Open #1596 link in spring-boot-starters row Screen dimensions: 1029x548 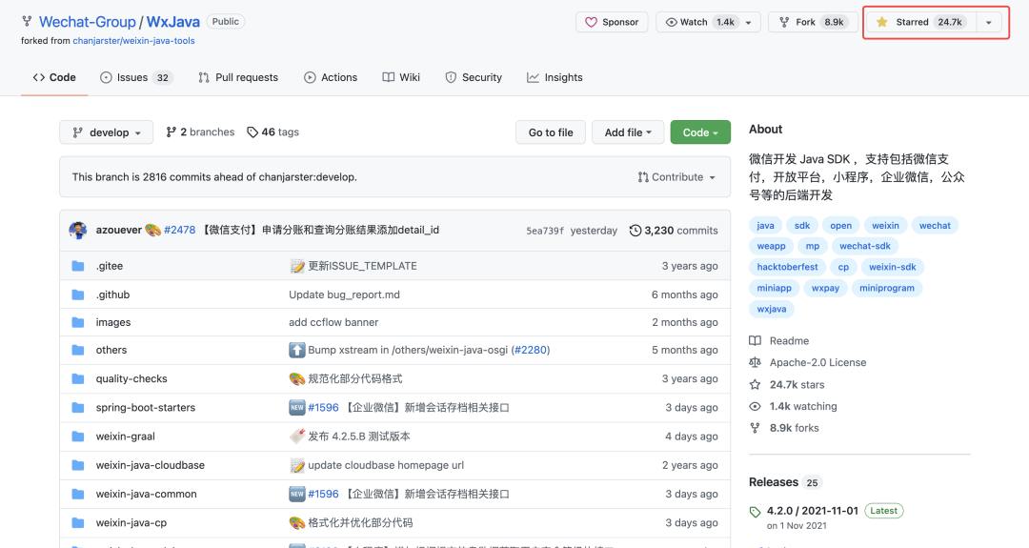click(x=324, y=408)
